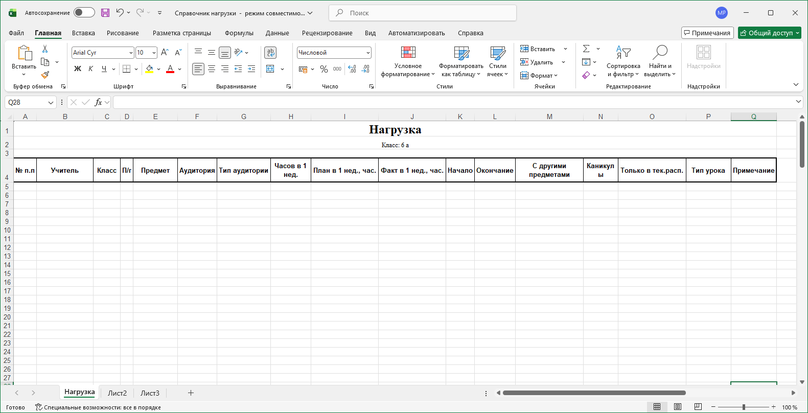Apply italic formatting (К)

point(91,68)
